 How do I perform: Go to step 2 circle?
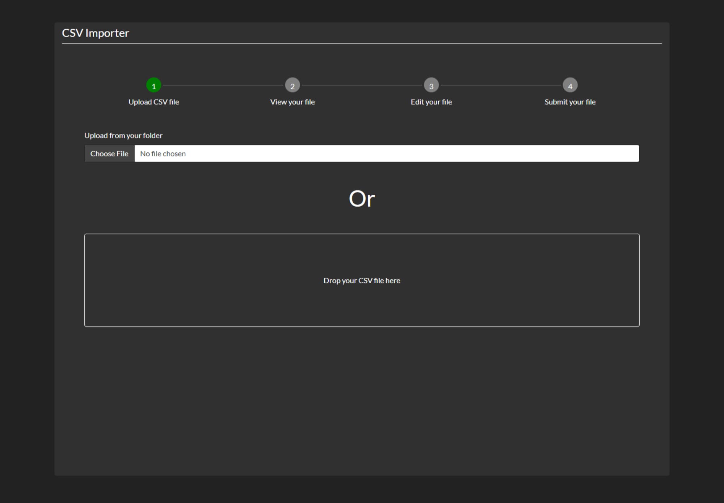click(292, 85)
